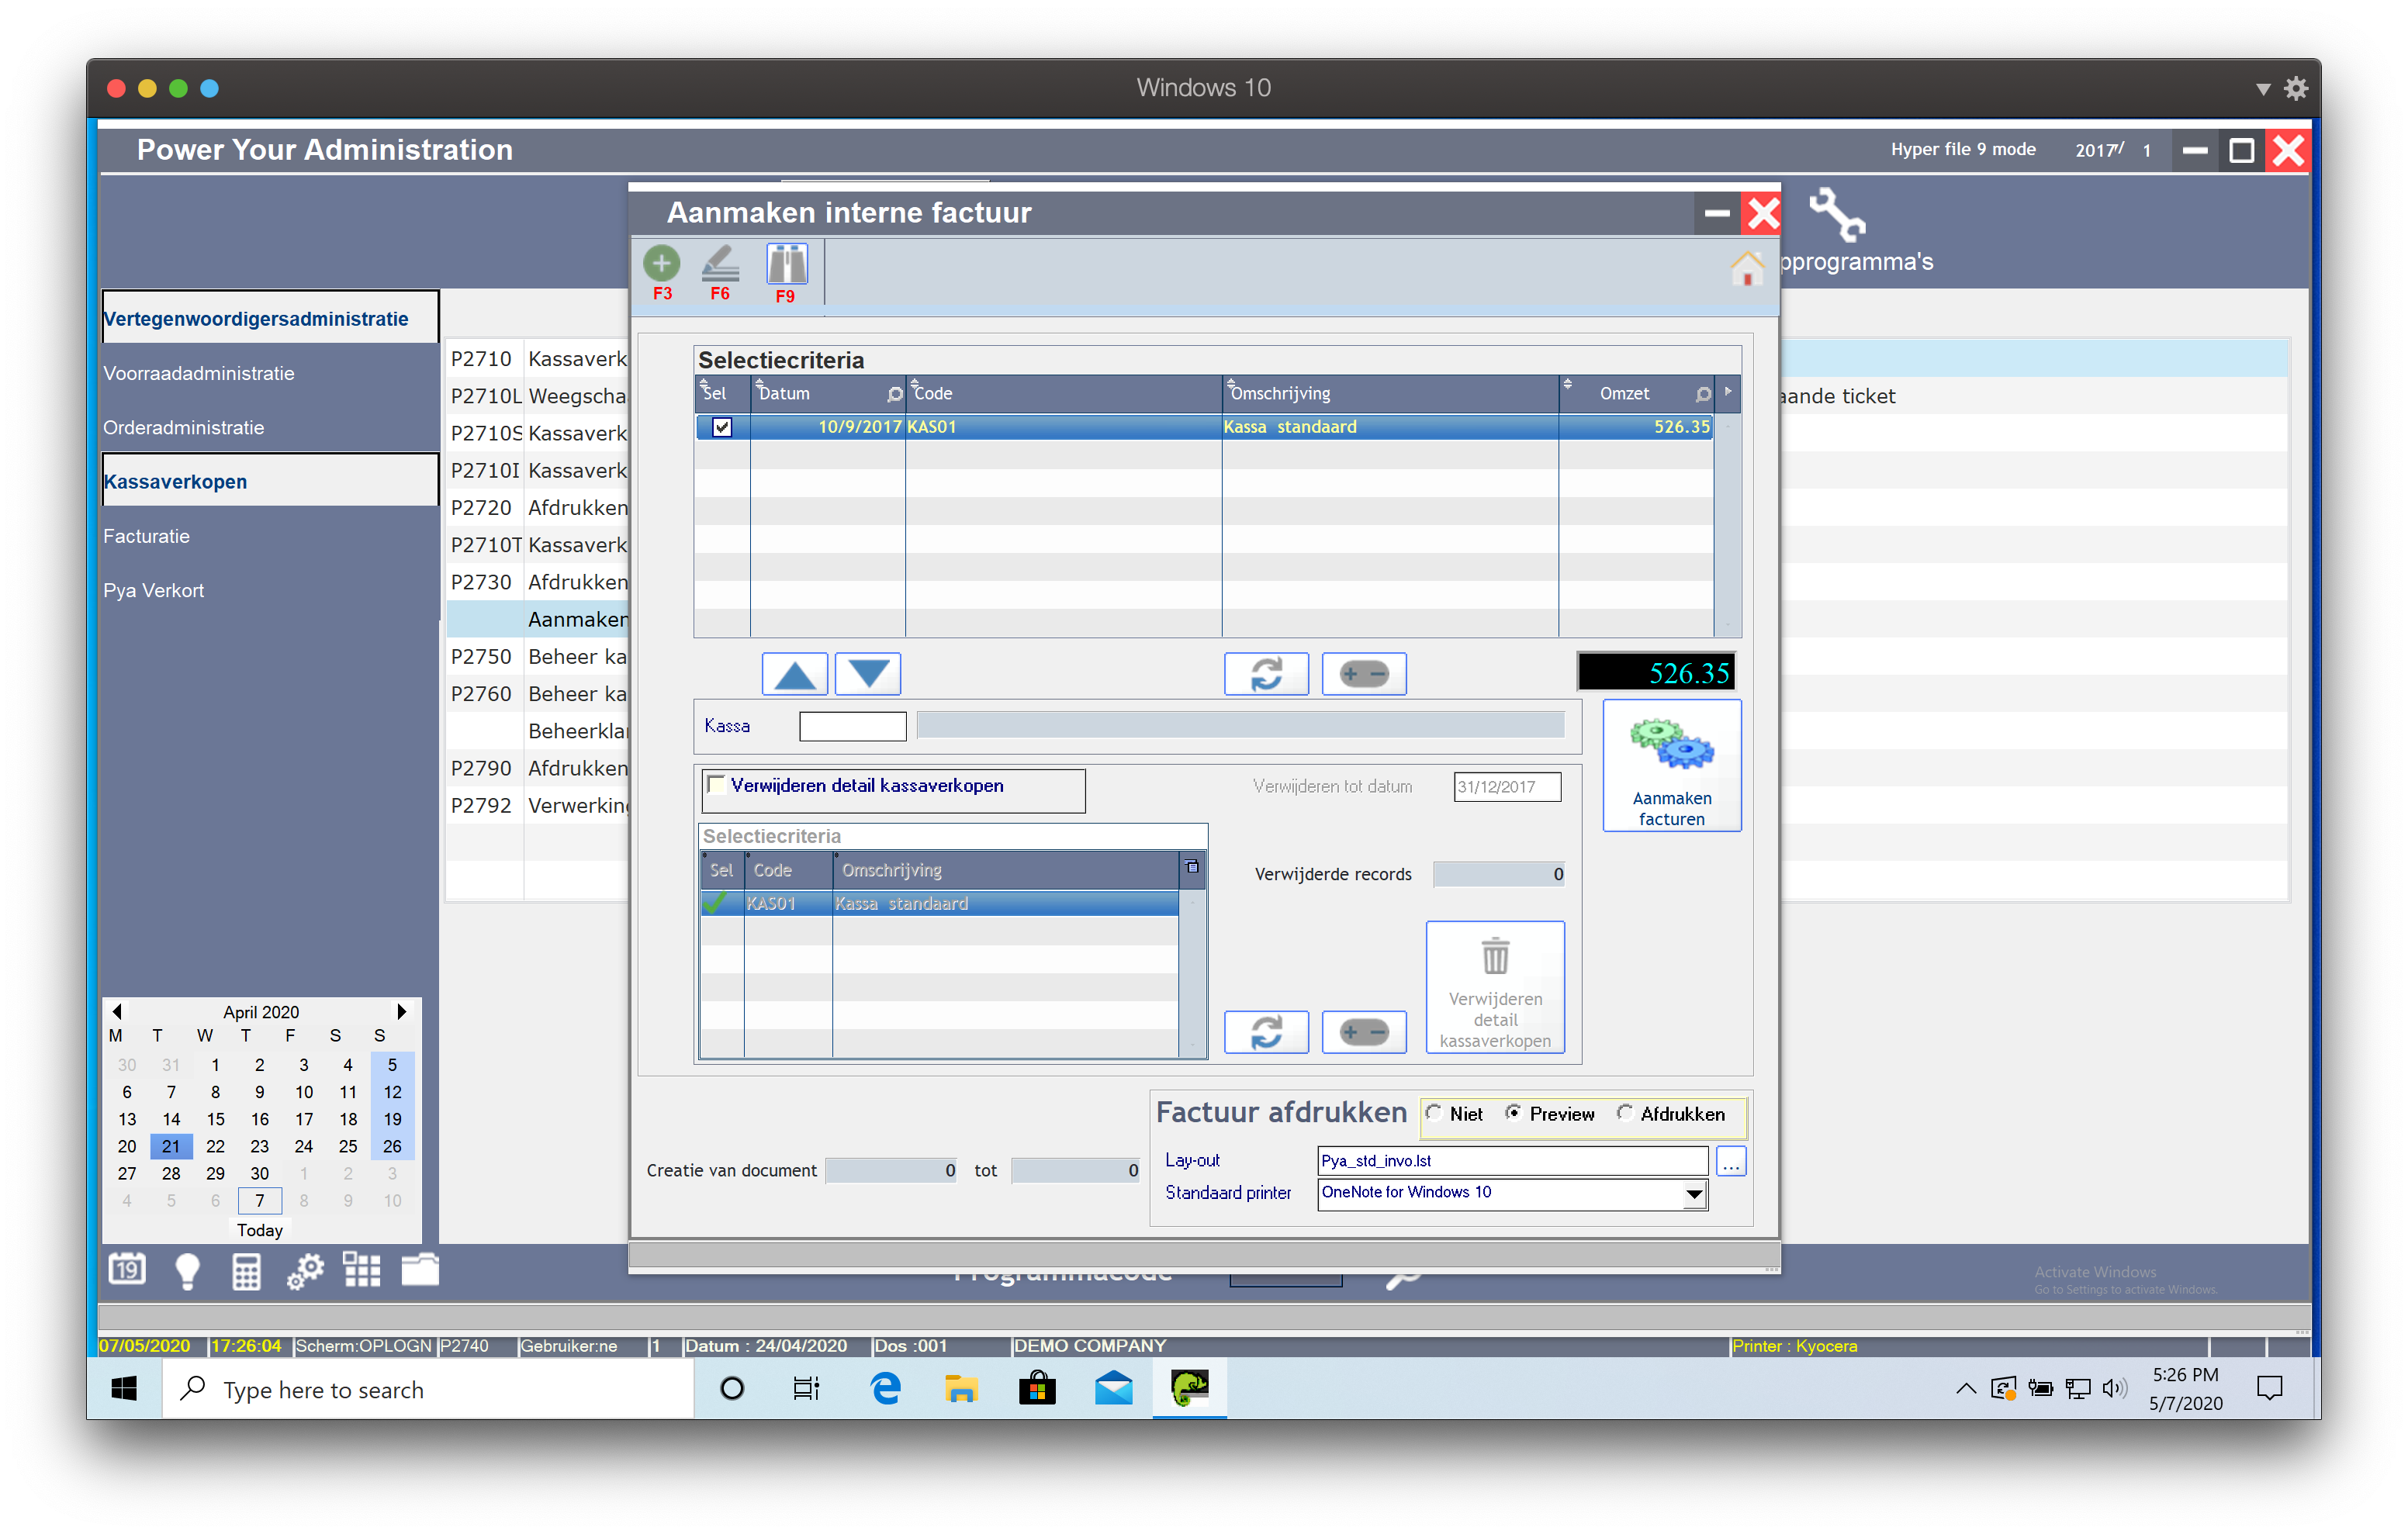The width and height of the screenshot is (2408, 1534).
Task: Click the green plus F3 icon
Action: (661, 264)
